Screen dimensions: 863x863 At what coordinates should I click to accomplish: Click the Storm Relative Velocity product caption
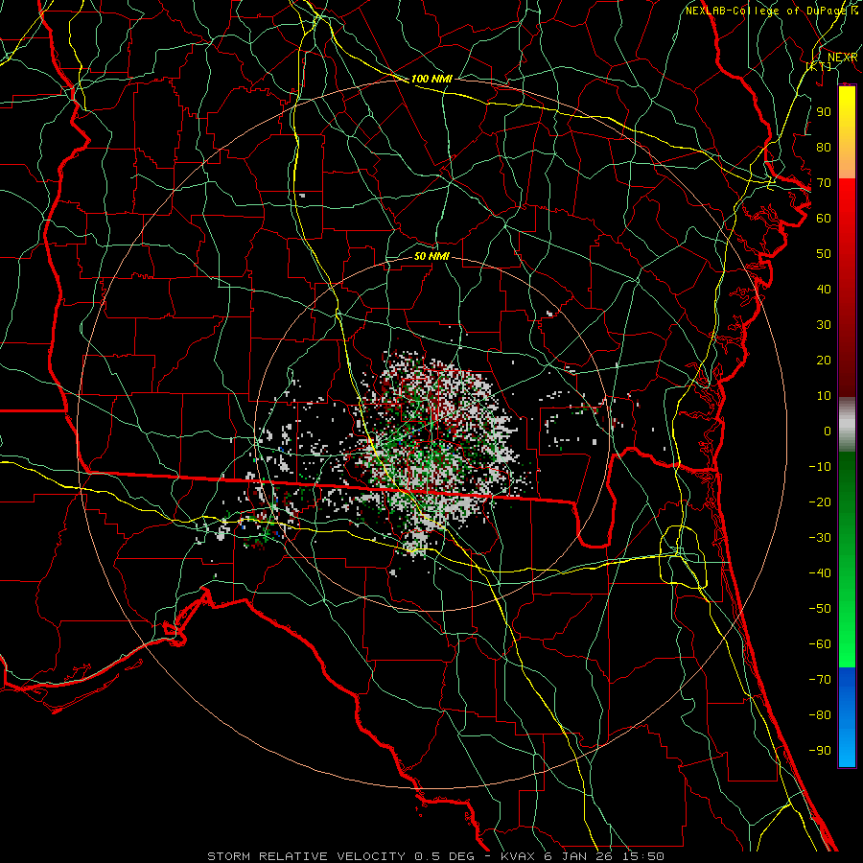[436, 856]
